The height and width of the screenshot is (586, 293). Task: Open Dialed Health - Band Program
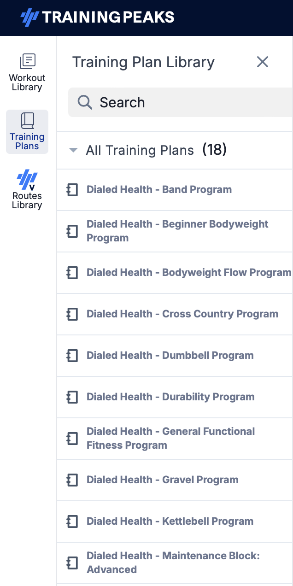point(159,189)
